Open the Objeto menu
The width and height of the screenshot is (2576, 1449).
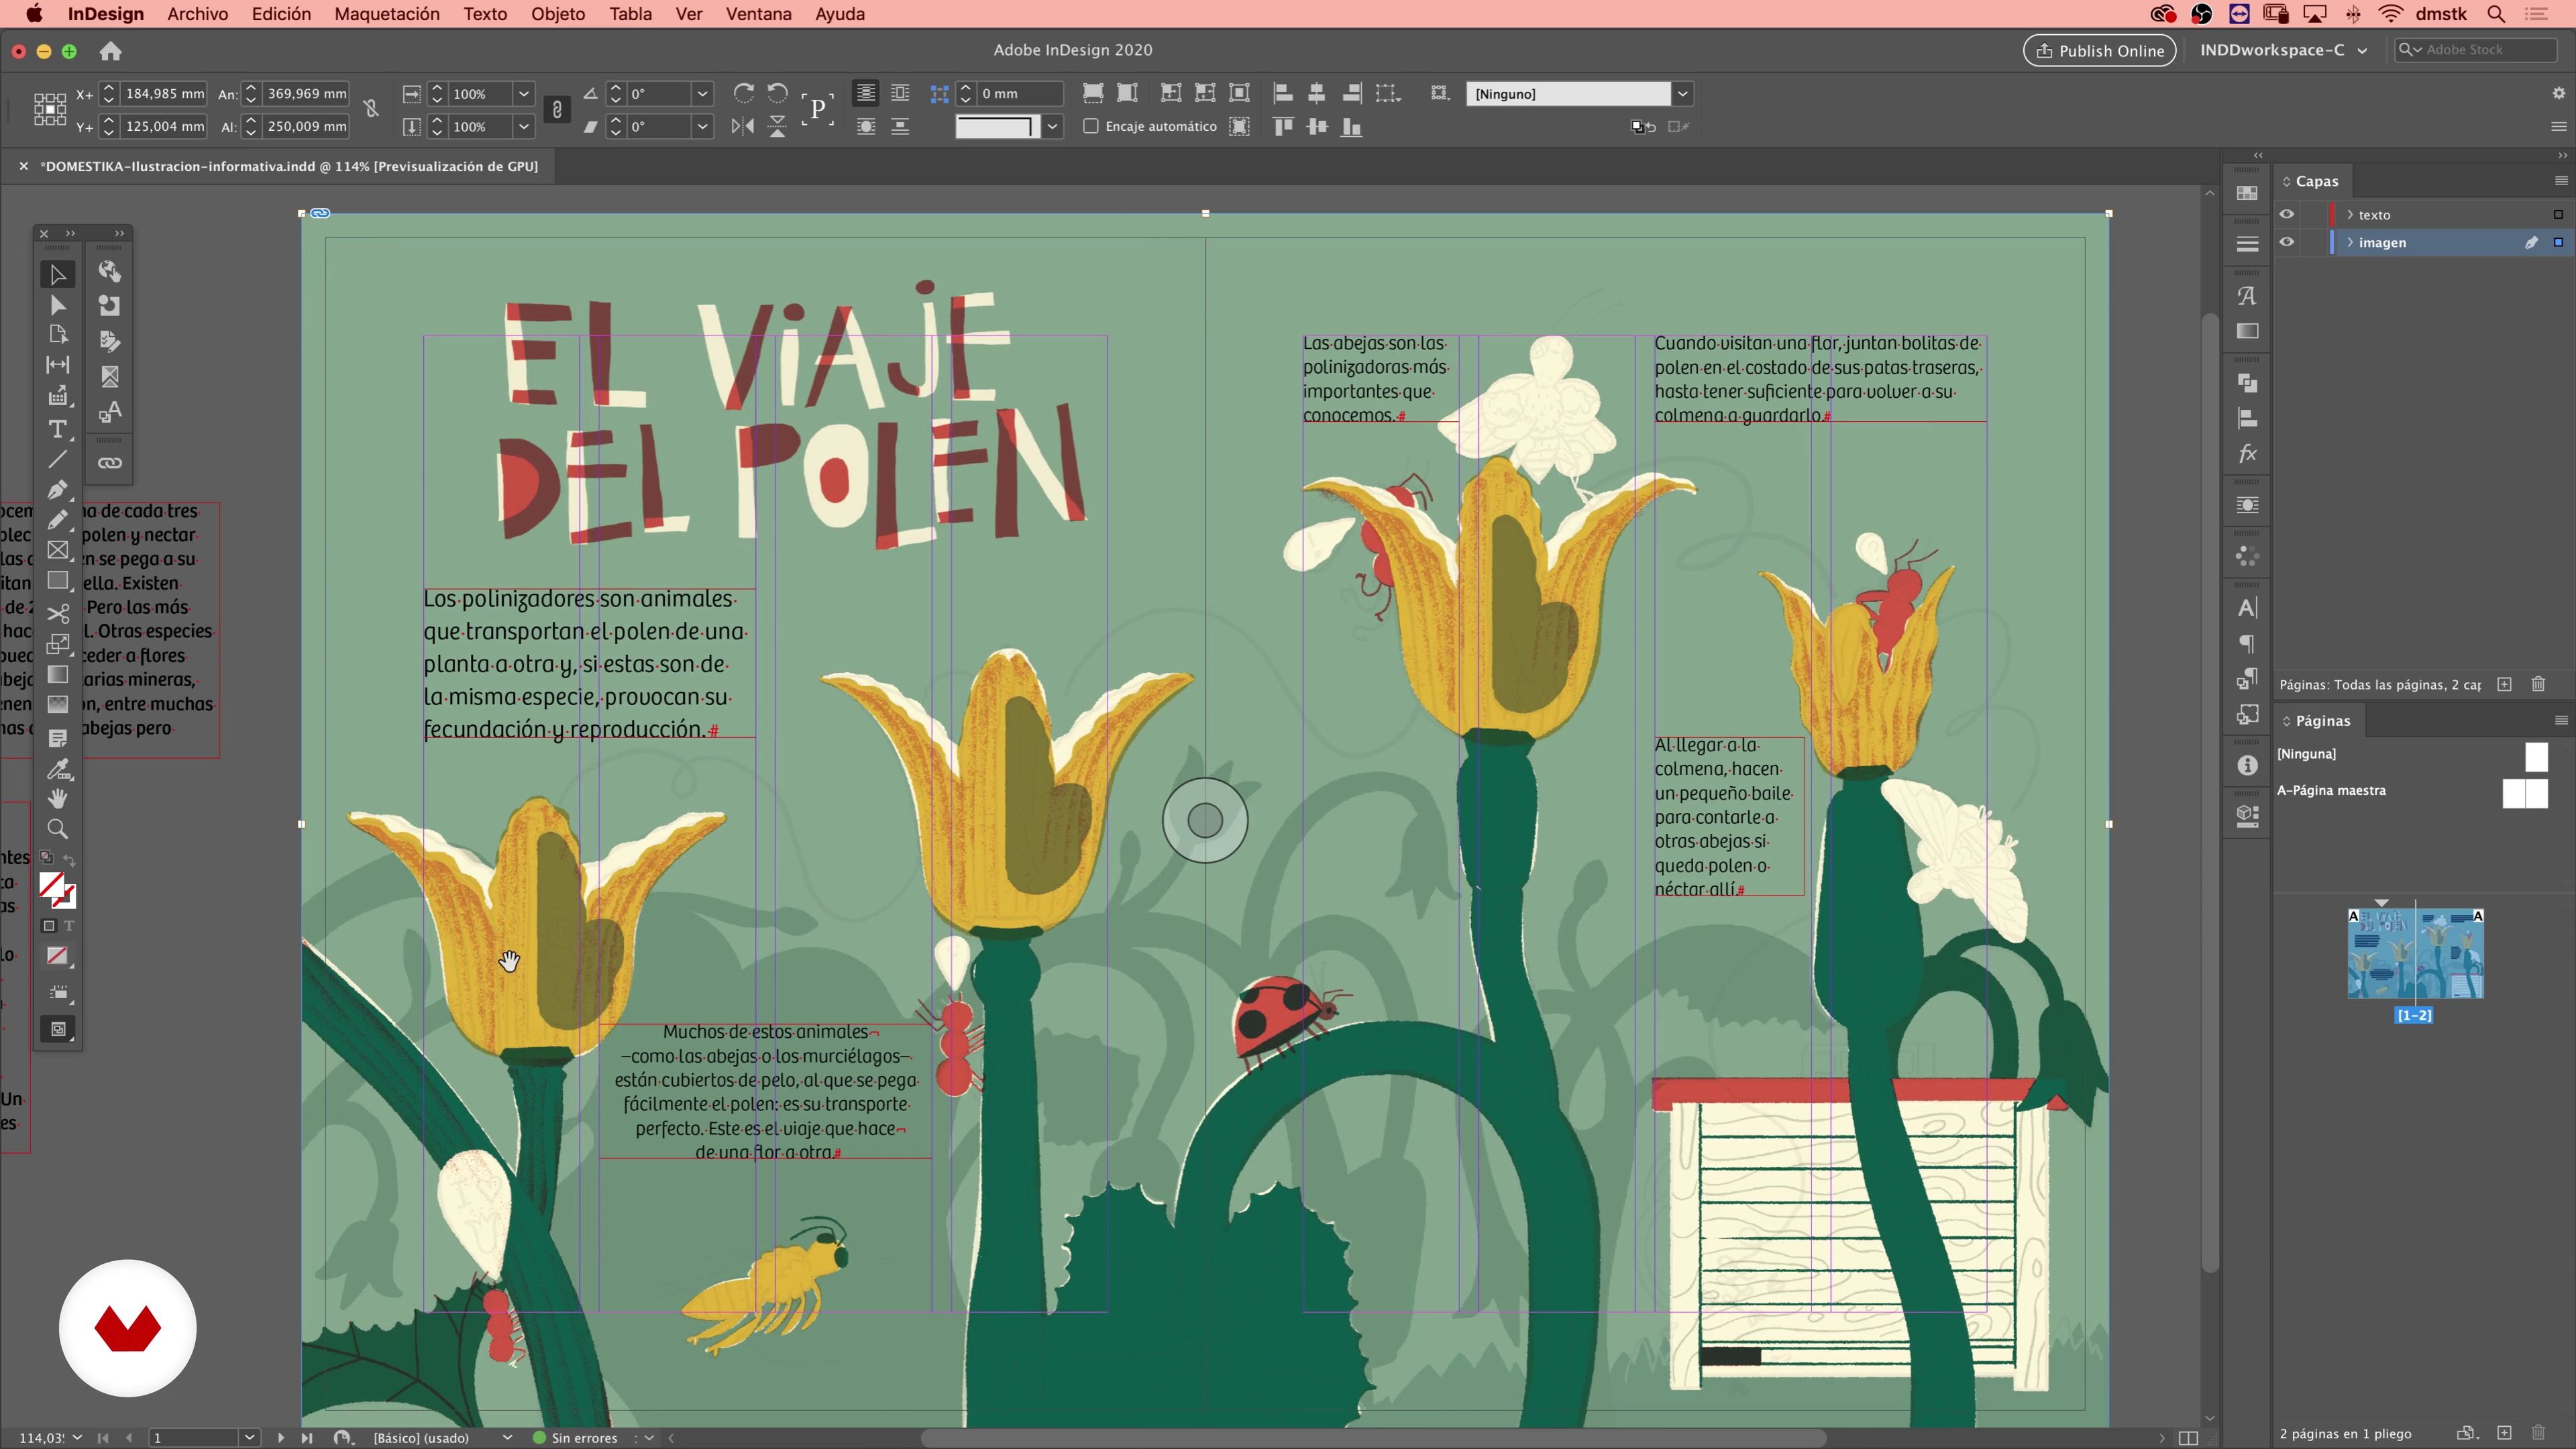tap(558, 14)
